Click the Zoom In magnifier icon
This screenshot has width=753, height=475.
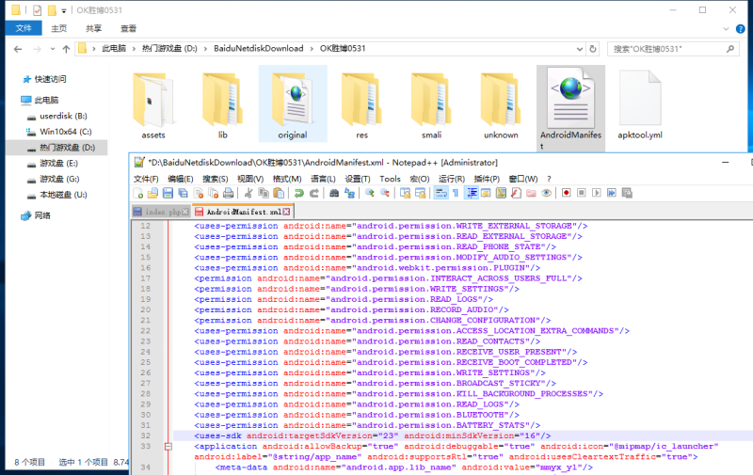point(369,193)
